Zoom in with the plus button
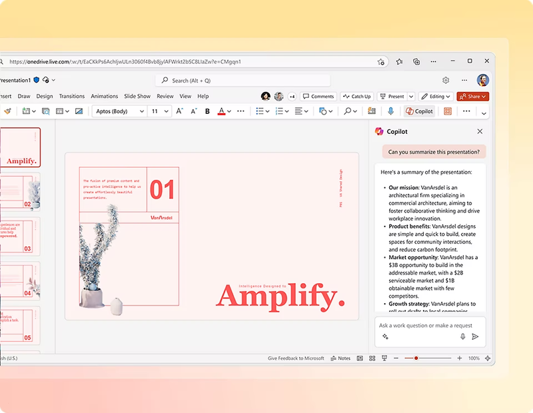The width and height of the screenshot is (533, 413). click(x=460, y=358)
